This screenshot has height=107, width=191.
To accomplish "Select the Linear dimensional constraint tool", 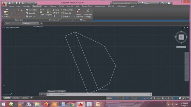I will coord(42,12).
